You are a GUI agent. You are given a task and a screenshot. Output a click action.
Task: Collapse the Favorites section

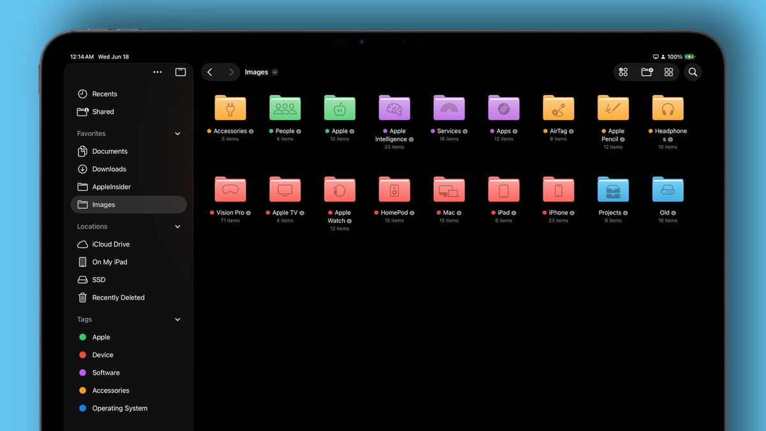click(177, 133)
